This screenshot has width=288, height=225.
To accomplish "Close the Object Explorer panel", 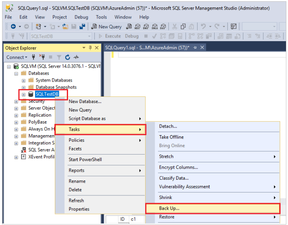I will 97,48.
